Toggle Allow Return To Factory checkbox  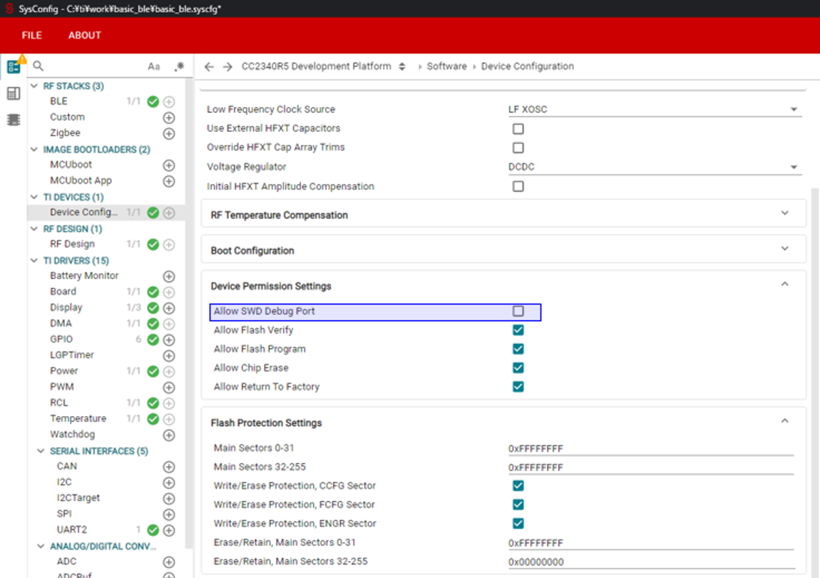(x=518, y=386)
